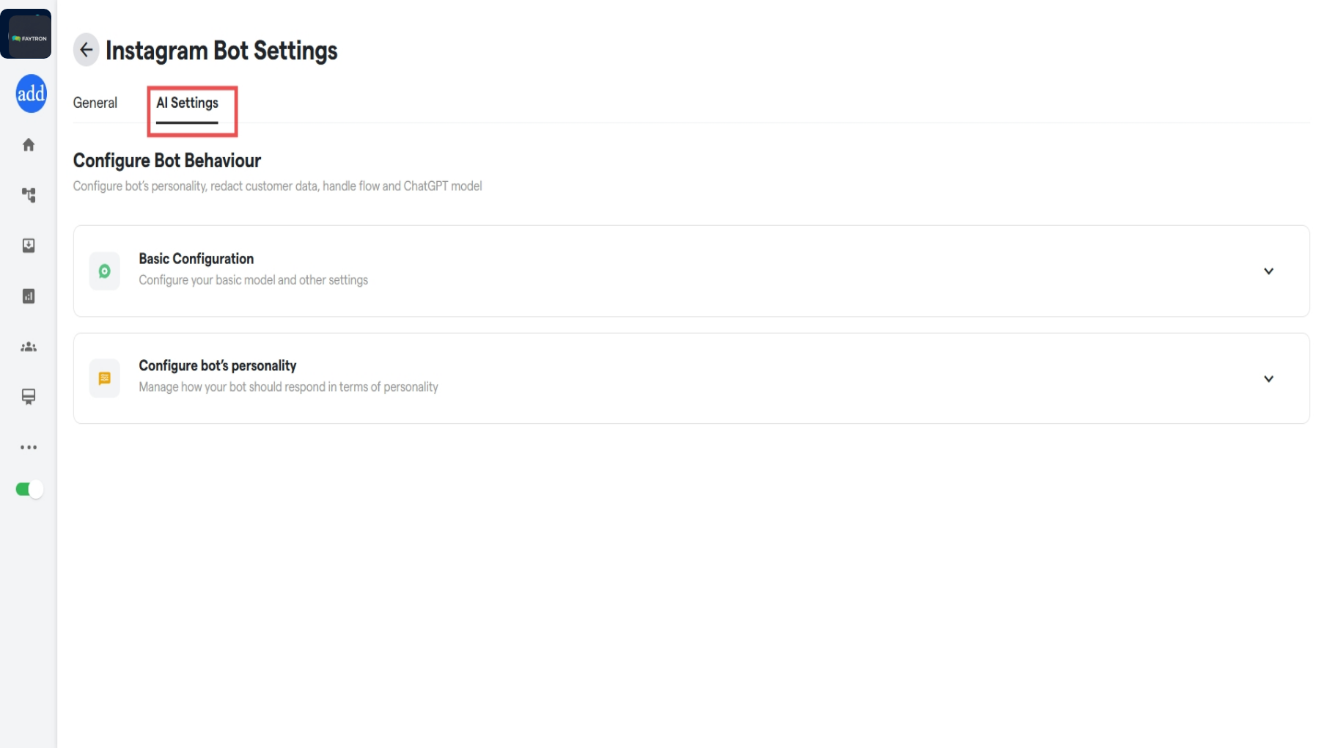Click the Configure Bot Behaviour description text
1324x748 pixels.
tap(277, 186)
